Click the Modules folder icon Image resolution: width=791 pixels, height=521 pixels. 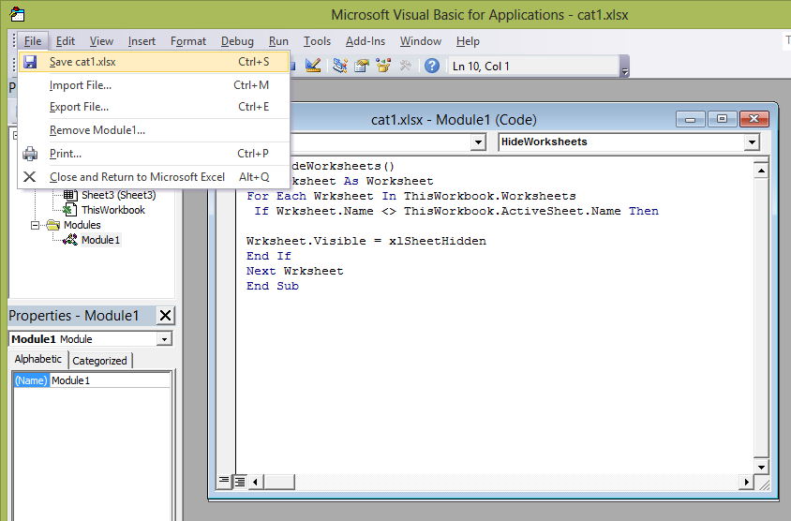tap(53, 225)
